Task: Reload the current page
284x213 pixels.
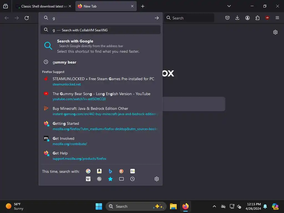Action: (27, 18)
